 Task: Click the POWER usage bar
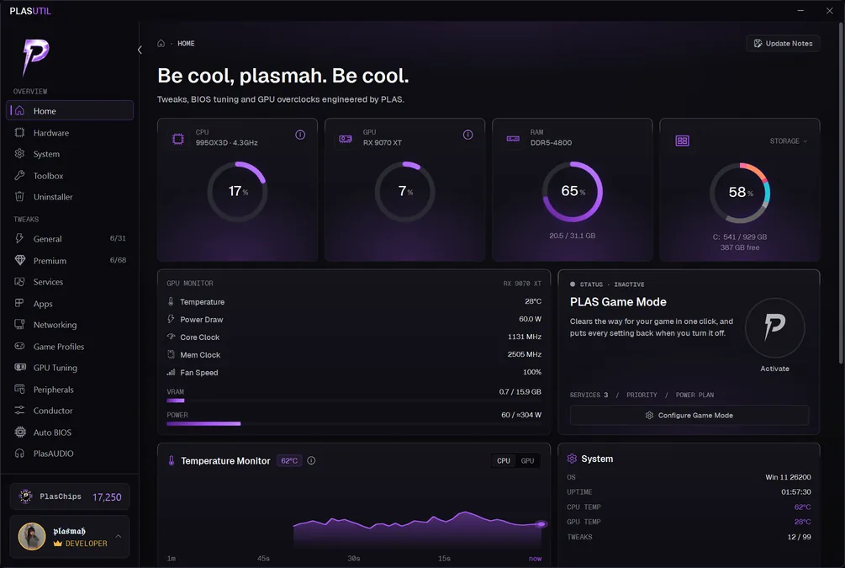[354, 423]
